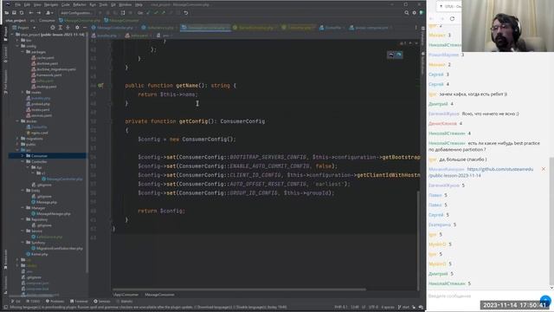The height and width of the screenshot is (312, 554).
Task: Open Search Everywhere magnifier icon
Action: point(407,13)
